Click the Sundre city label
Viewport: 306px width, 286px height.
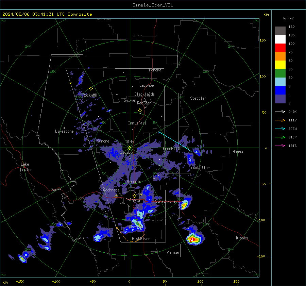coord(103,141)
